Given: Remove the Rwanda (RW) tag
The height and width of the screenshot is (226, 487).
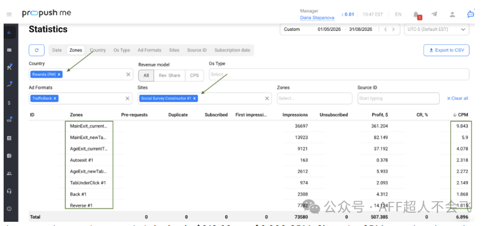Looking at the screenshot, I should 59,74.
